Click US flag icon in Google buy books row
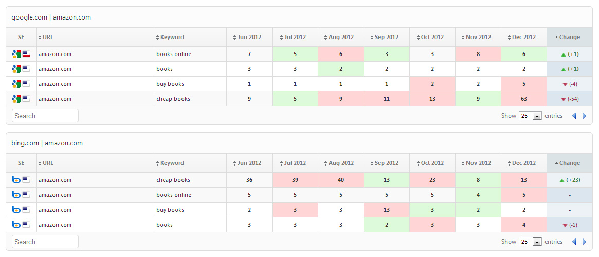The width and height of the screenshot is (599, 257). 26,84
